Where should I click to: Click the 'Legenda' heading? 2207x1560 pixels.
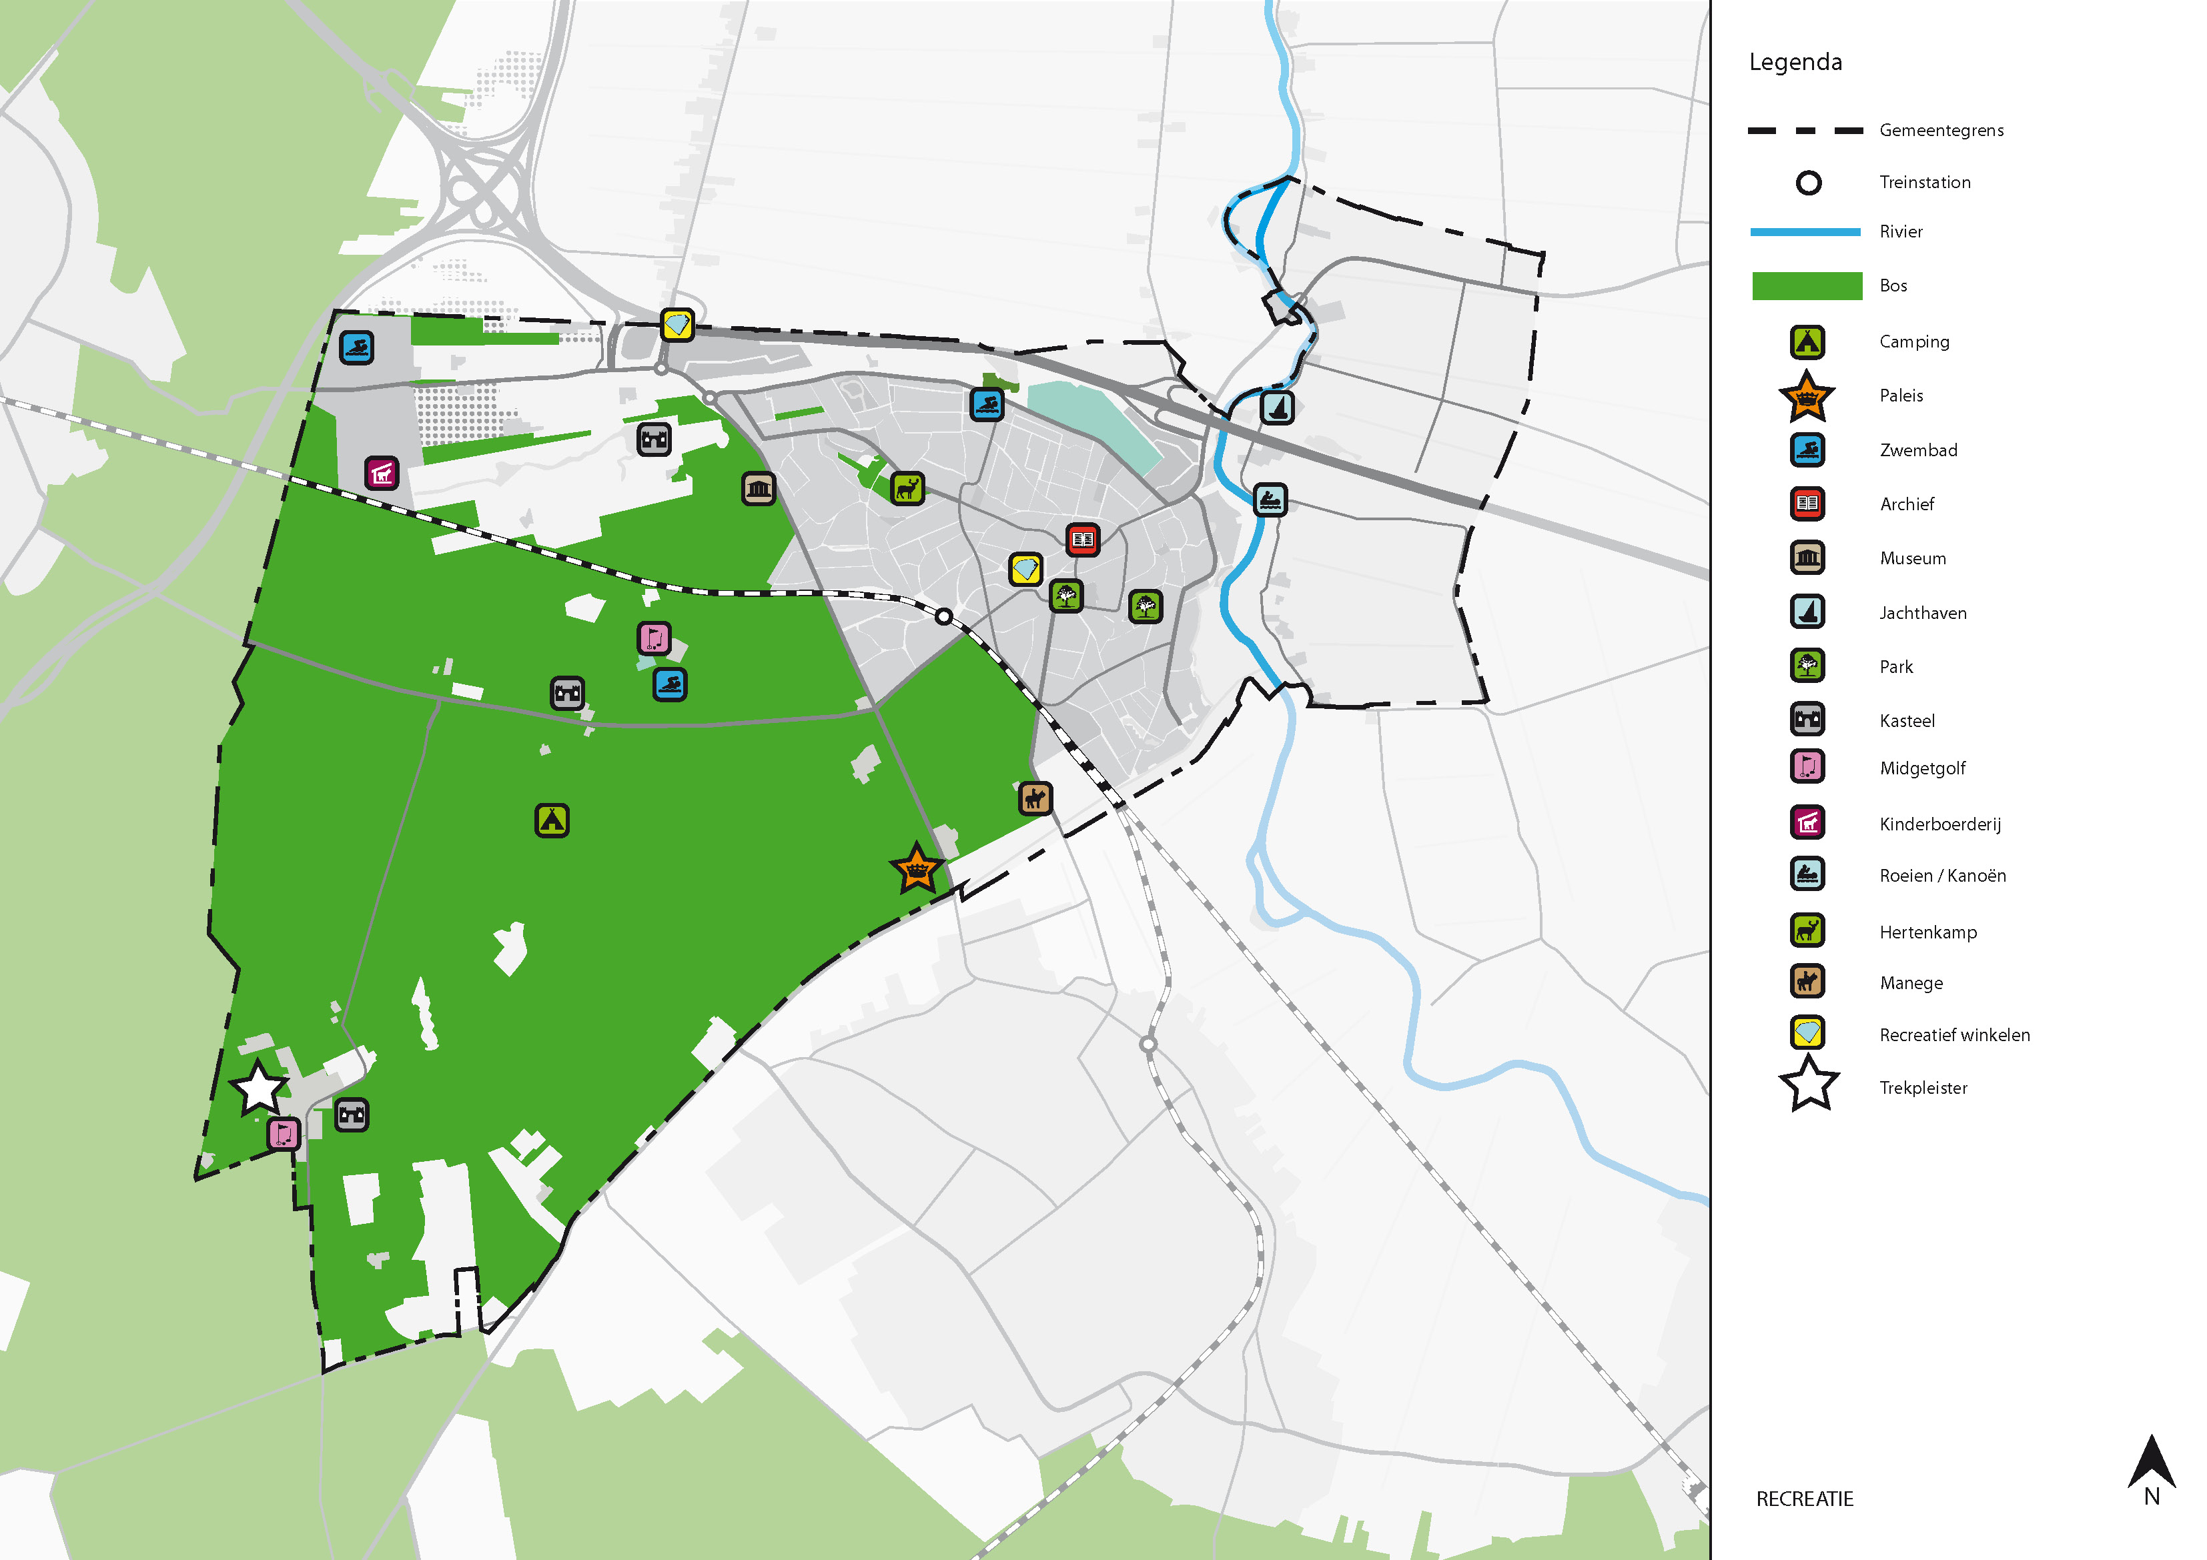(1795, 63)
